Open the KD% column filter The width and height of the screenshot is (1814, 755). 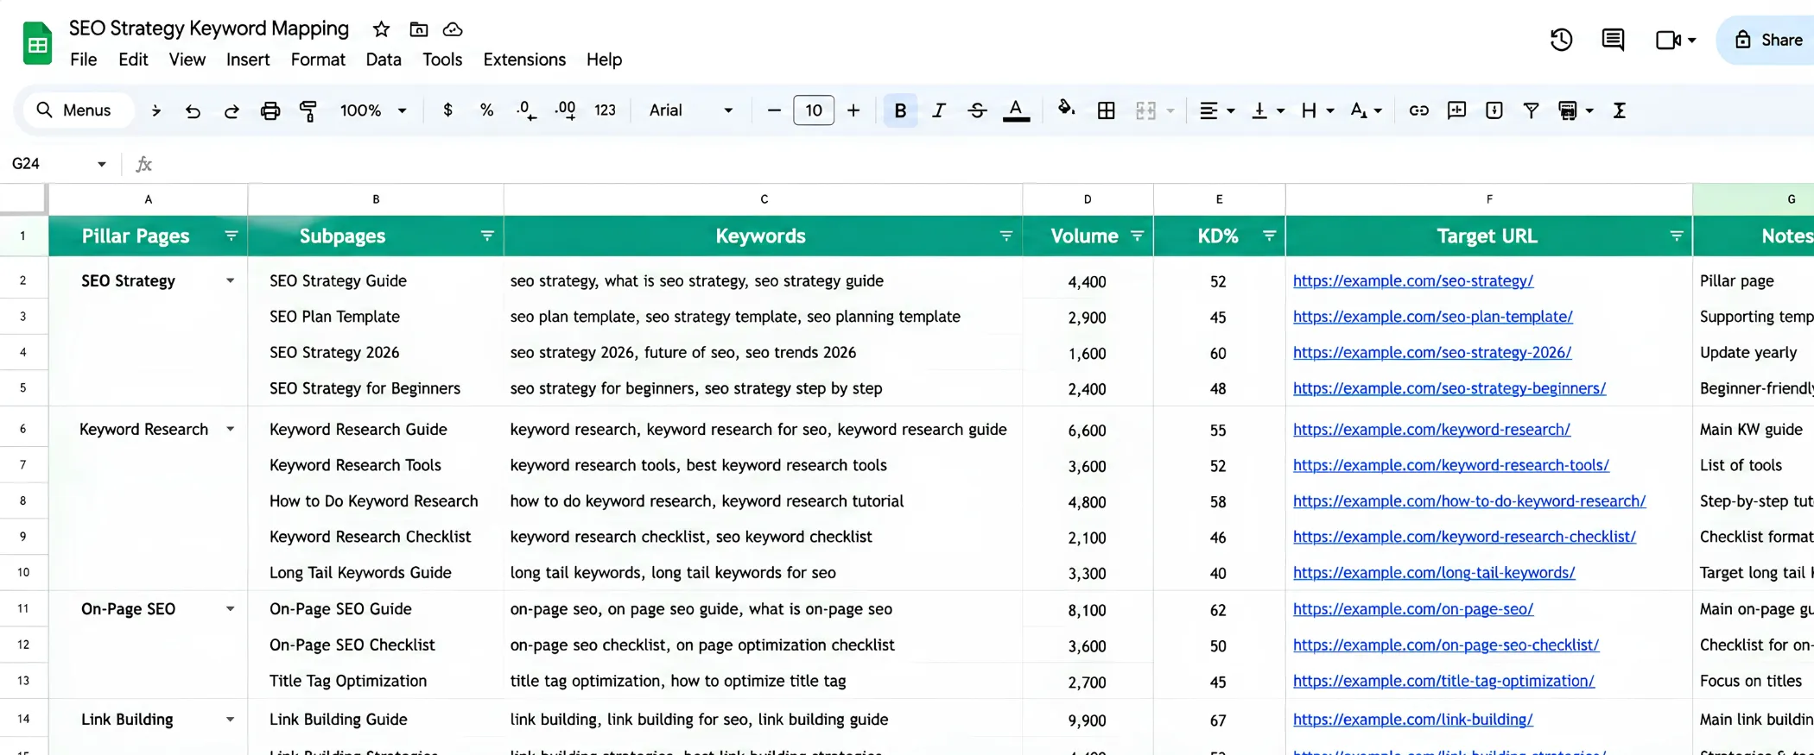point(1269,236)
